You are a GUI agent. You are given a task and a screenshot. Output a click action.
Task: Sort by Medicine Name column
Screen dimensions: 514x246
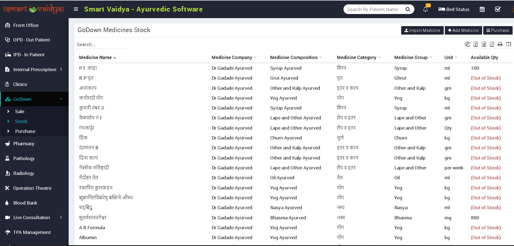(96, 57)
